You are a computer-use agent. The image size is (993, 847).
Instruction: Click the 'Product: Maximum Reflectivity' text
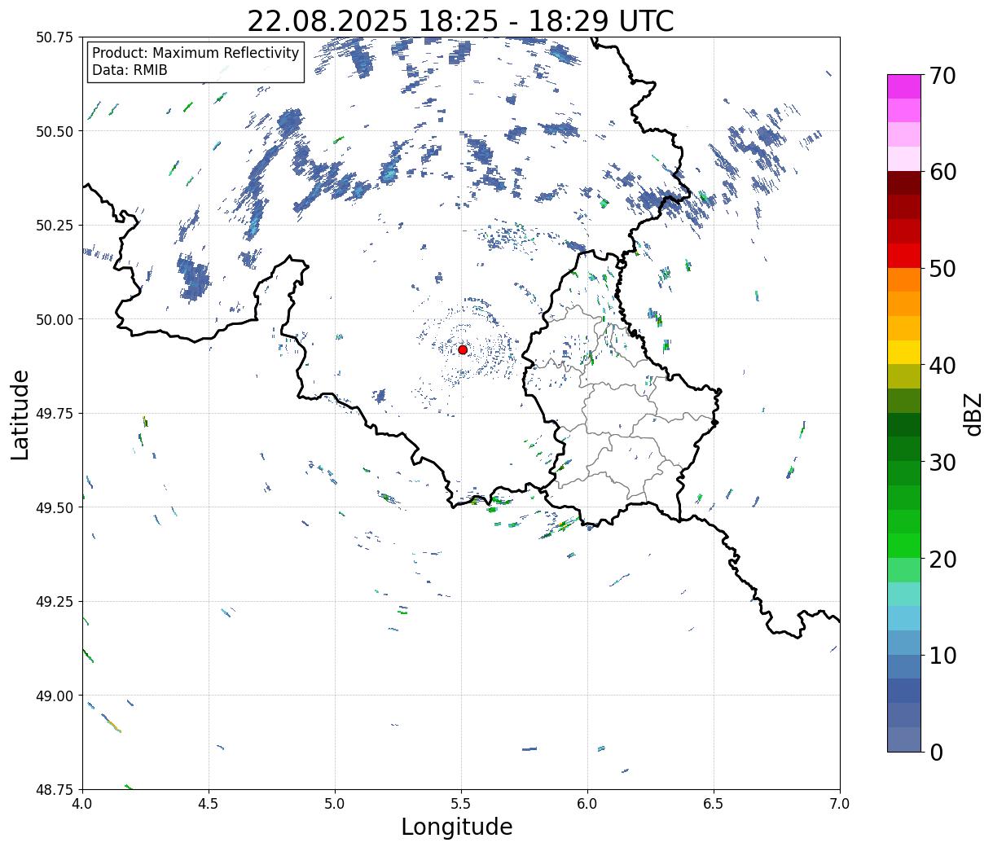196,53
